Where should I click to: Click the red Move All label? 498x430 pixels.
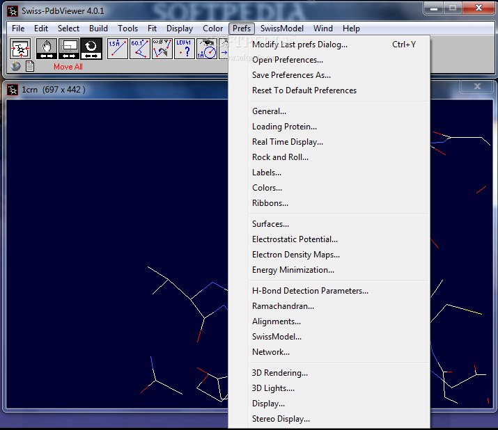(68, 67)
